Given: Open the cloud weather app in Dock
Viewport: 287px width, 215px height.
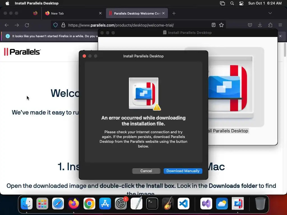Looking at the screenshot, I should (222, 204).
